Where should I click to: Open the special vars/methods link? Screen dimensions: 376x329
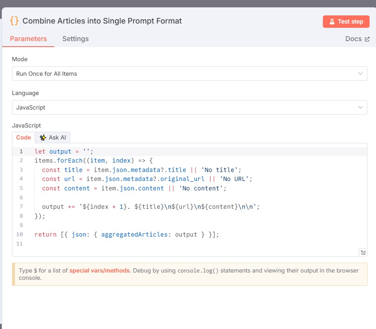coord(99,270)
